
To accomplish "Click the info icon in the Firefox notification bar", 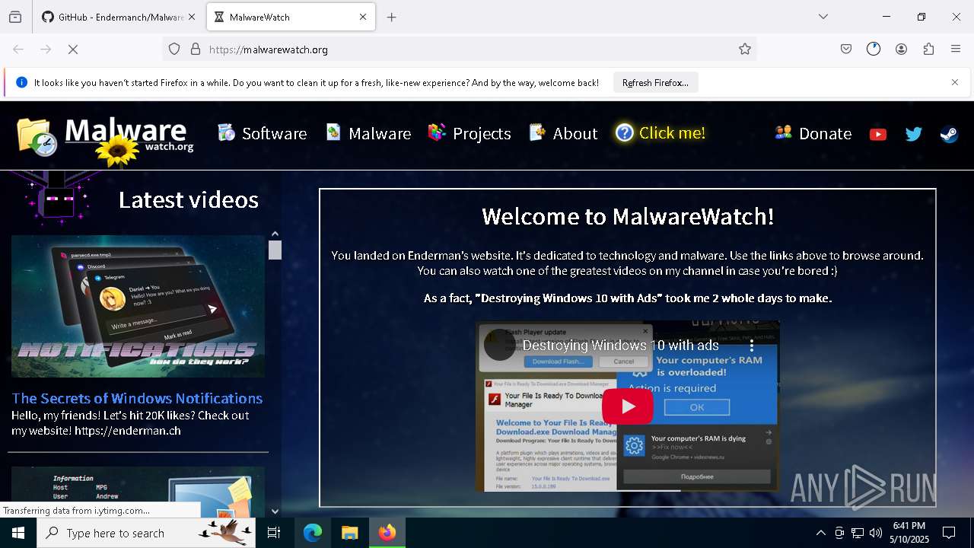I will click(21, 82).
